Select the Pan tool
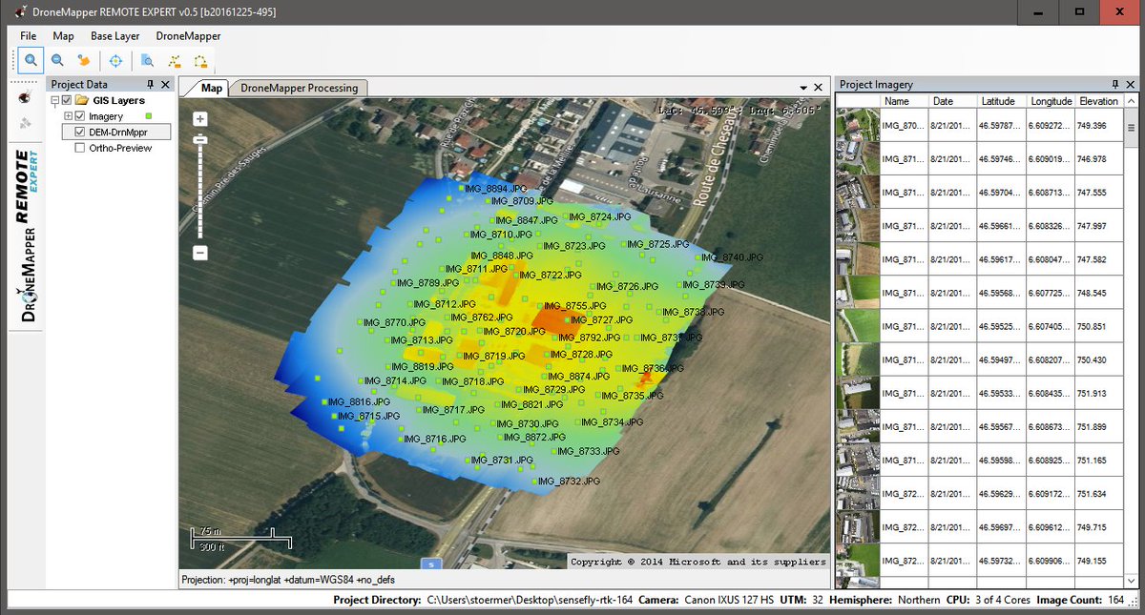The width and height of the screenshot is (1145, 615). (x=84, y=60)
